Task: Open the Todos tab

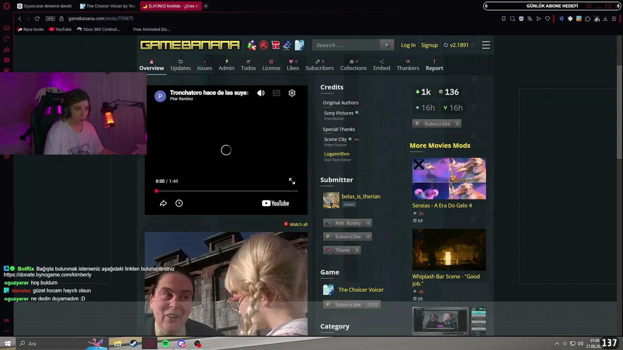Action: coord(248,65)
